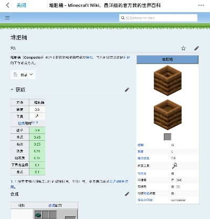The width and height of the screenshot is (210, 219).
Task: Open the three-dot more options menu
Action: point(201,5)
